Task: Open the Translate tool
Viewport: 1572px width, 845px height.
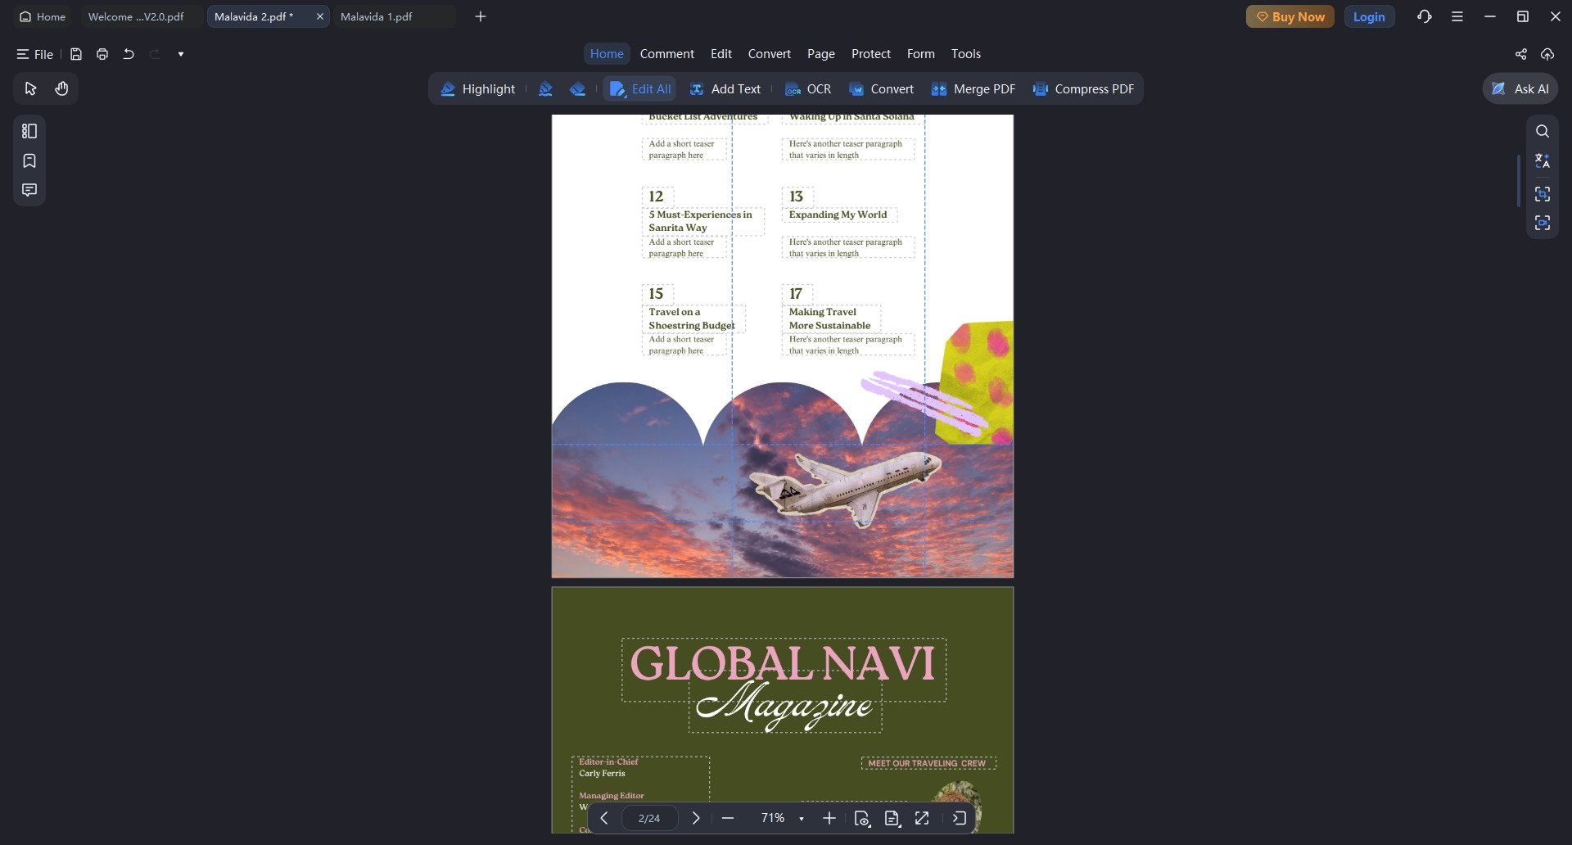Action: tap(1543, 160)
